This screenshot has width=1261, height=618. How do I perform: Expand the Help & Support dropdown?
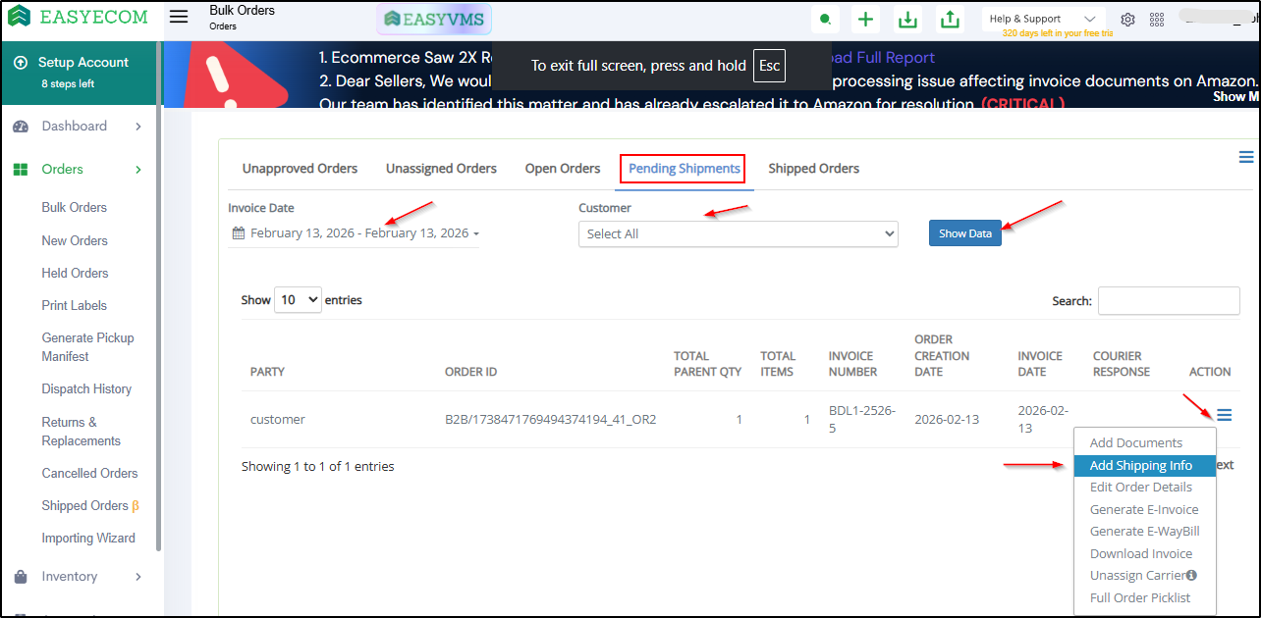tap(1043, 19)
